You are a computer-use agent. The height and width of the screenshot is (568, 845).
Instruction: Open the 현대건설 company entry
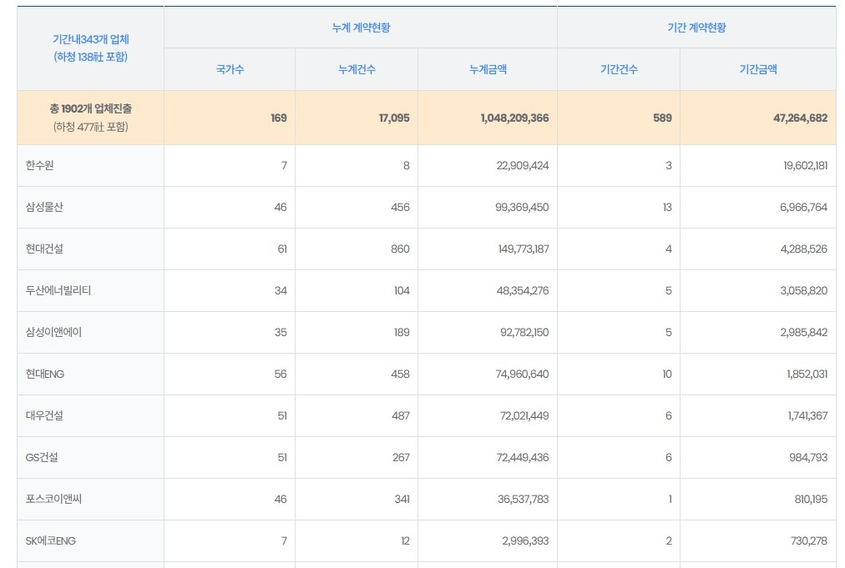[44, 249]
